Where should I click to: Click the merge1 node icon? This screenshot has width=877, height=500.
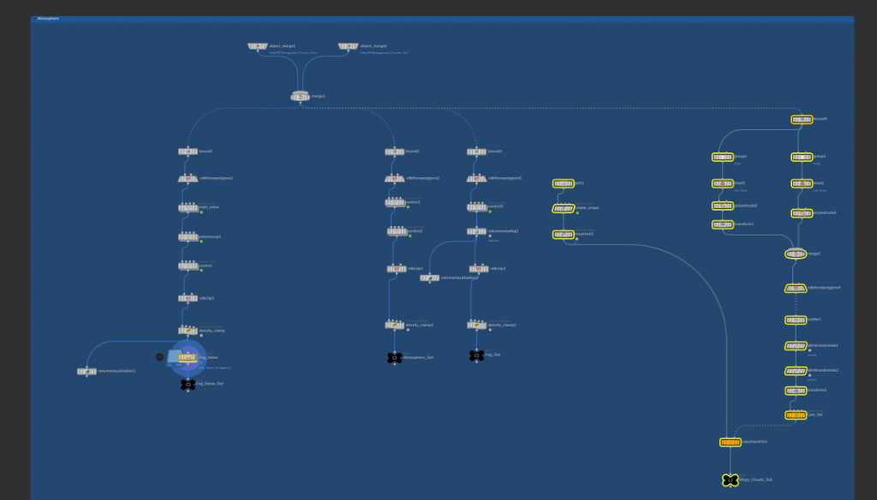pyautogui.click(x=300, y=97)
